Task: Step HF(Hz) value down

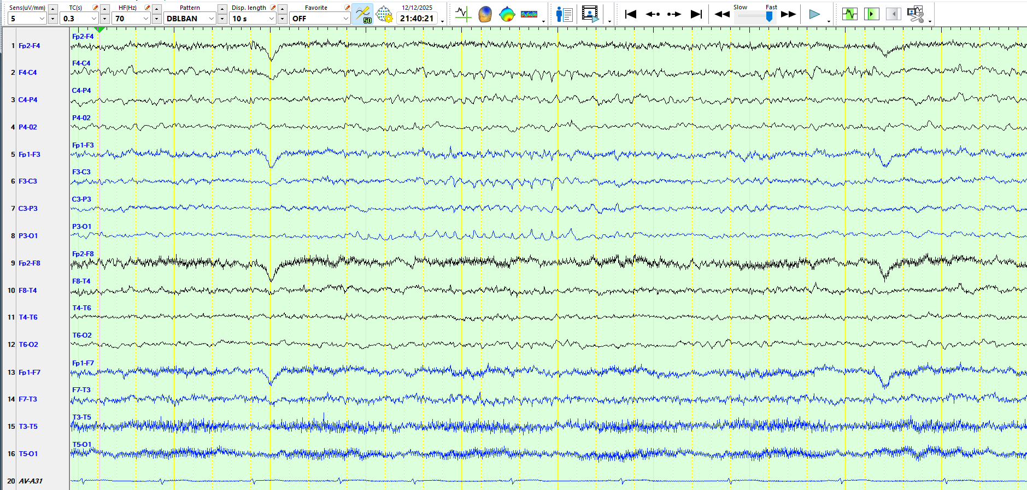Action: coord(157,19)
